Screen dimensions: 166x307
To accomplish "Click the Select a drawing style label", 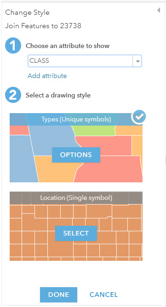I will click(x=58, y=96).
